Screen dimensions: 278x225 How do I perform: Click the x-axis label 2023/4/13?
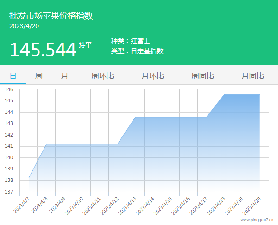pos(127,206)
